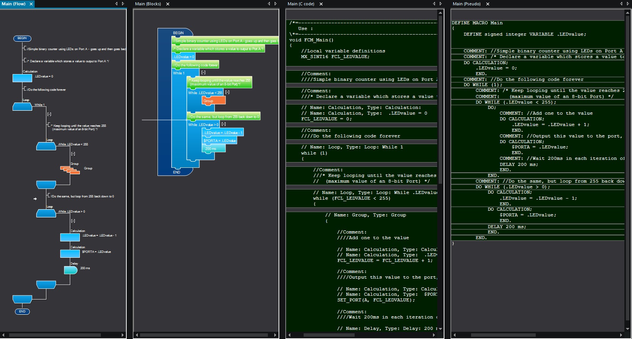
Task: Close the Main (C code) tab
Action: click(x=321, y=4)
